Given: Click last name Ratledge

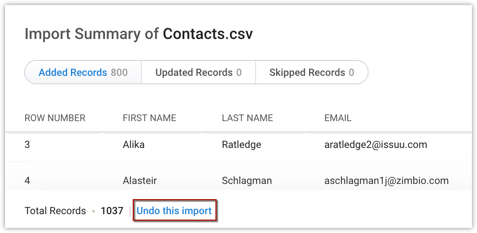Looking at the screenshot, I should click(x=241, y=145).
